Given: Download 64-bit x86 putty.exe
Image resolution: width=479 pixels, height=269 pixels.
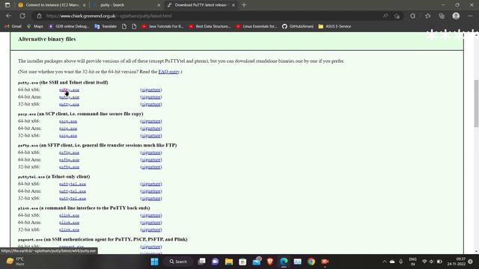Looking at the screenshot, I should (x=69, y=90).
